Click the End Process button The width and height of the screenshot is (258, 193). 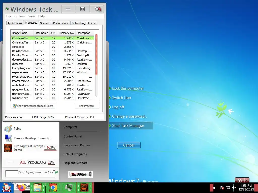tap(86, 106)
